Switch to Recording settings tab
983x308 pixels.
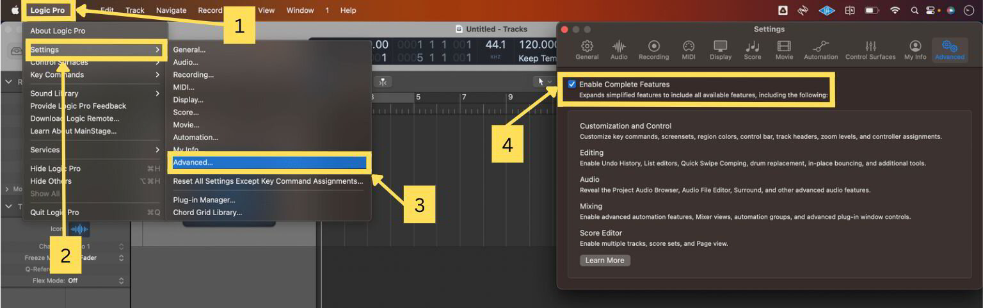653,50
